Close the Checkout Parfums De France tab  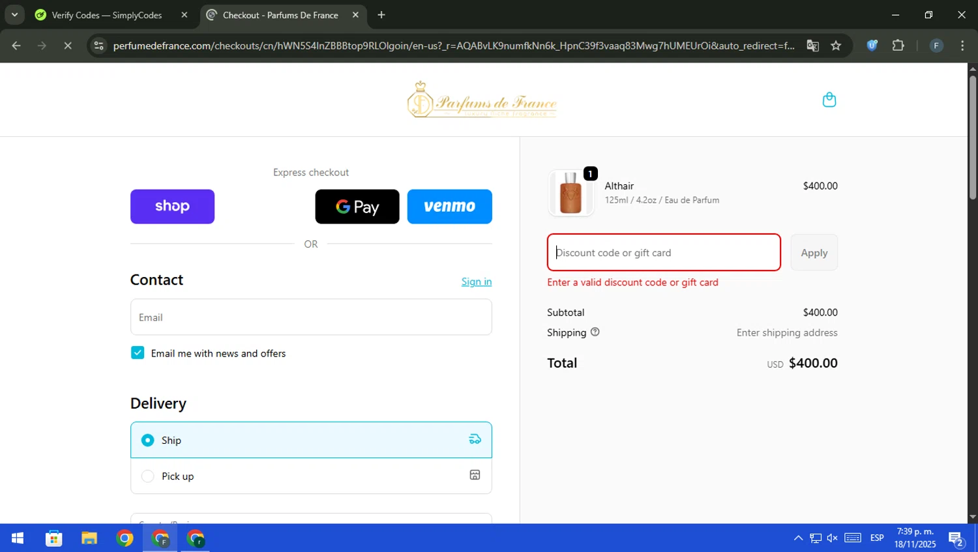pos(355,15)
